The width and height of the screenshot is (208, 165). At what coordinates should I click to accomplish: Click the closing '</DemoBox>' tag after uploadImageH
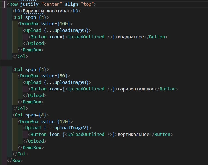point(31,102)
